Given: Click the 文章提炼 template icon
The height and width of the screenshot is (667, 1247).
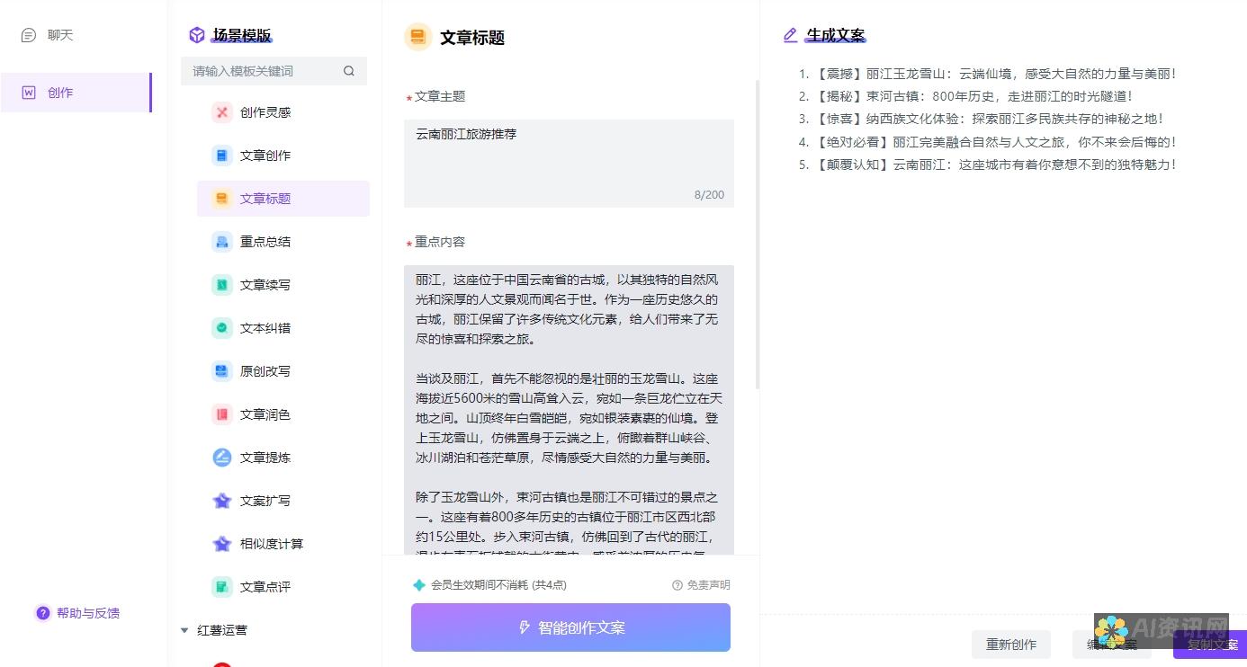Looking at the screenshot, I should point(222,458).
